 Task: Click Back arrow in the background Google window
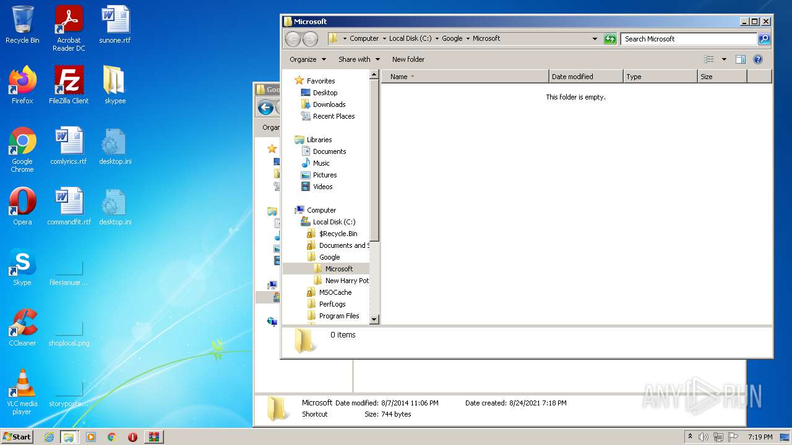pos(266,108)
